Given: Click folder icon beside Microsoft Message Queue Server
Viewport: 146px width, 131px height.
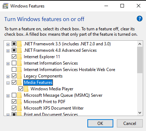Looking at the screenshot, I should point(19,95).
